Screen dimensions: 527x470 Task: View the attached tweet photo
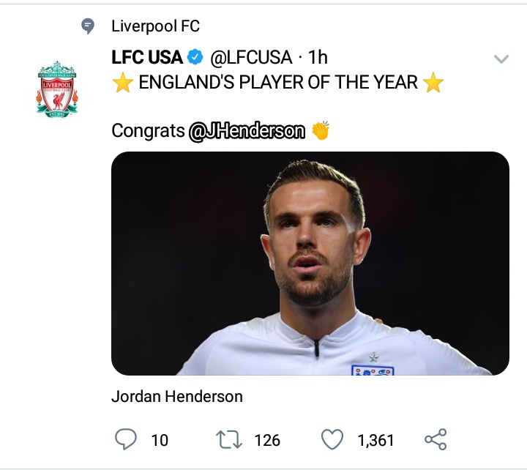(310, 264)
